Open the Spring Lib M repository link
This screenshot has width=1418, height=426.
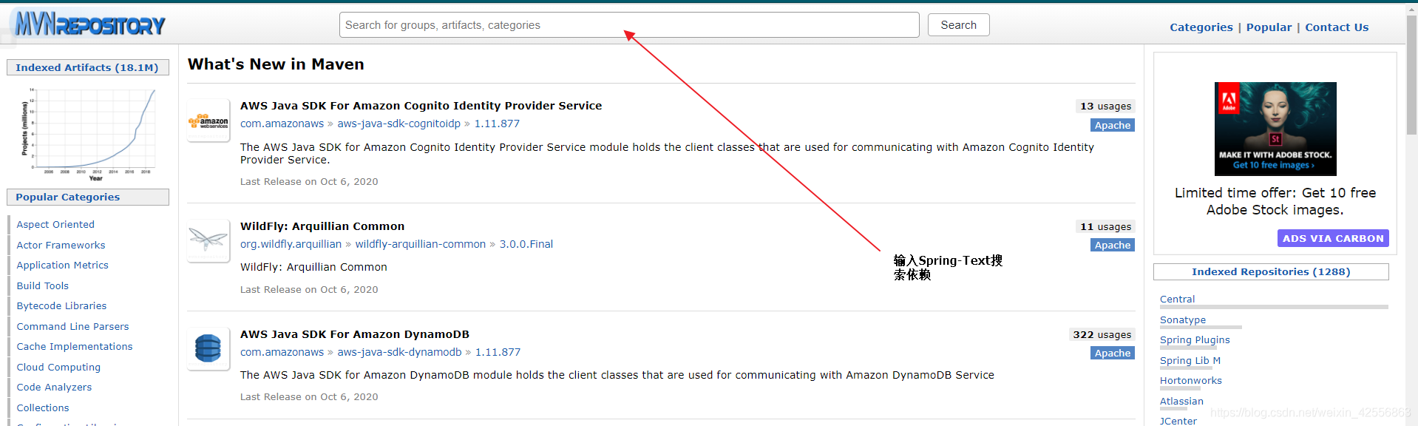click(x=1190, y=361)
